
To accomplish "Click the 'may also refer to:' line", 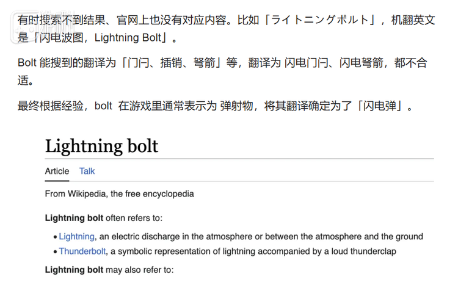I will pyautogui.click(x=109, y=270).
